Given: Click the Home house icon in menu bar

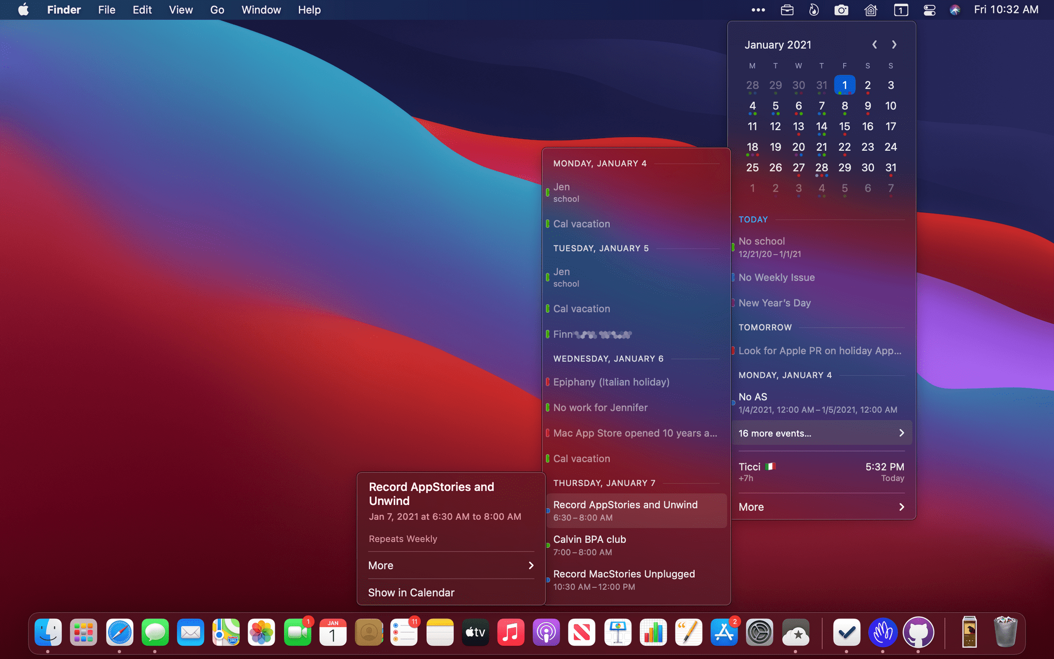Looking at the screenshot, I should click(x=871, y=10).
